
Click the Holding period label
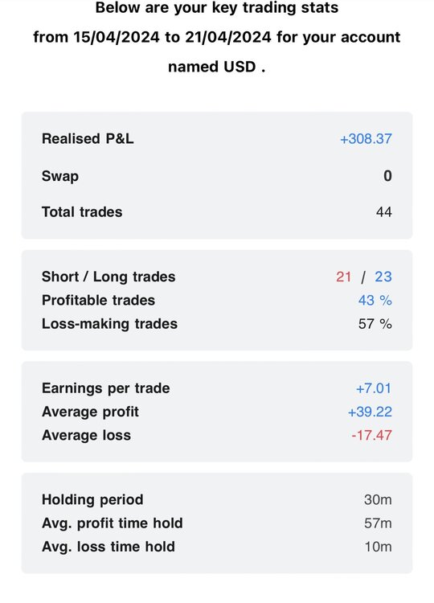(x=92, y=500)
